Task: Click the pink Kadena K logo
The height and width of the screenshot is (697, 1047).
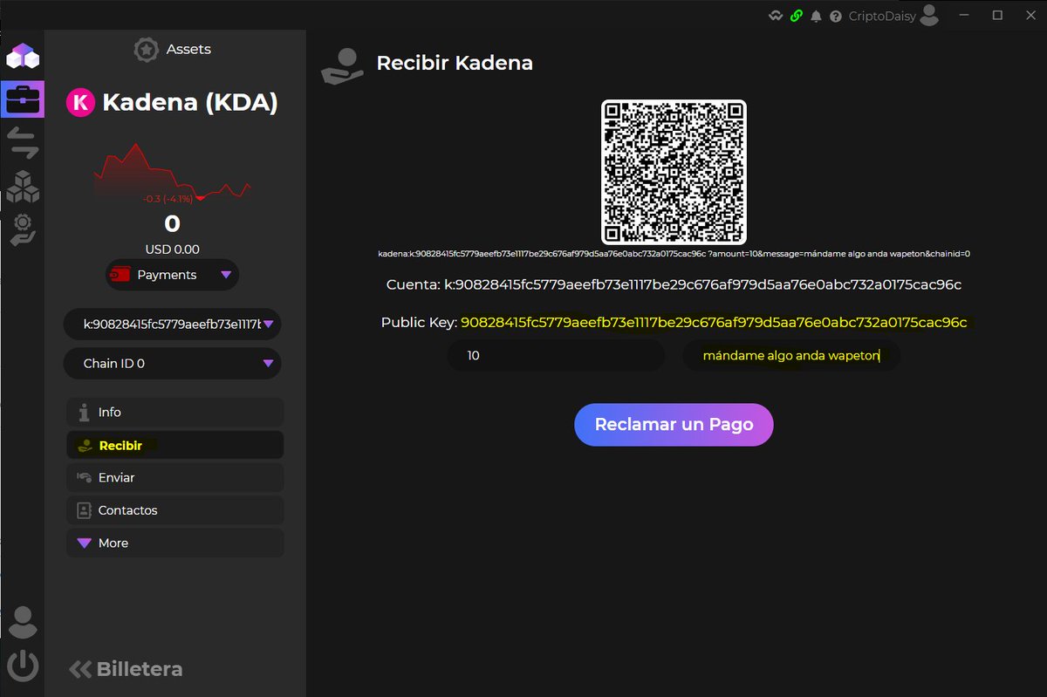Action: (x=81, y=103)
